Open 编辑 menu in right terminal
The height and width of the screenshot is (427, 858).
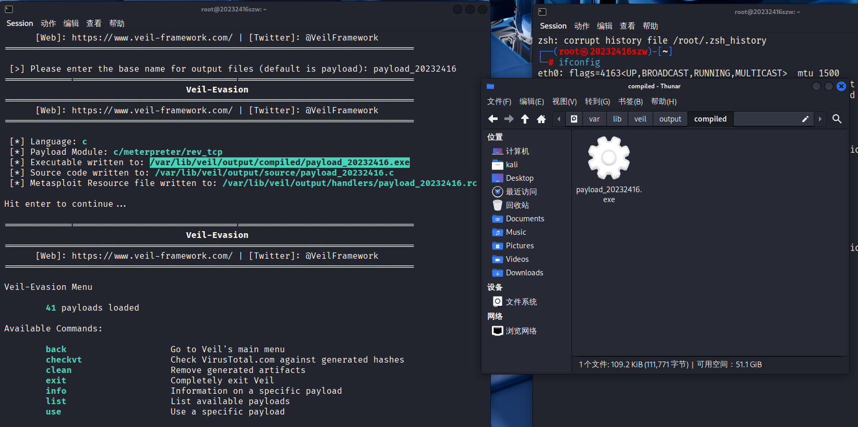[605, 26]
